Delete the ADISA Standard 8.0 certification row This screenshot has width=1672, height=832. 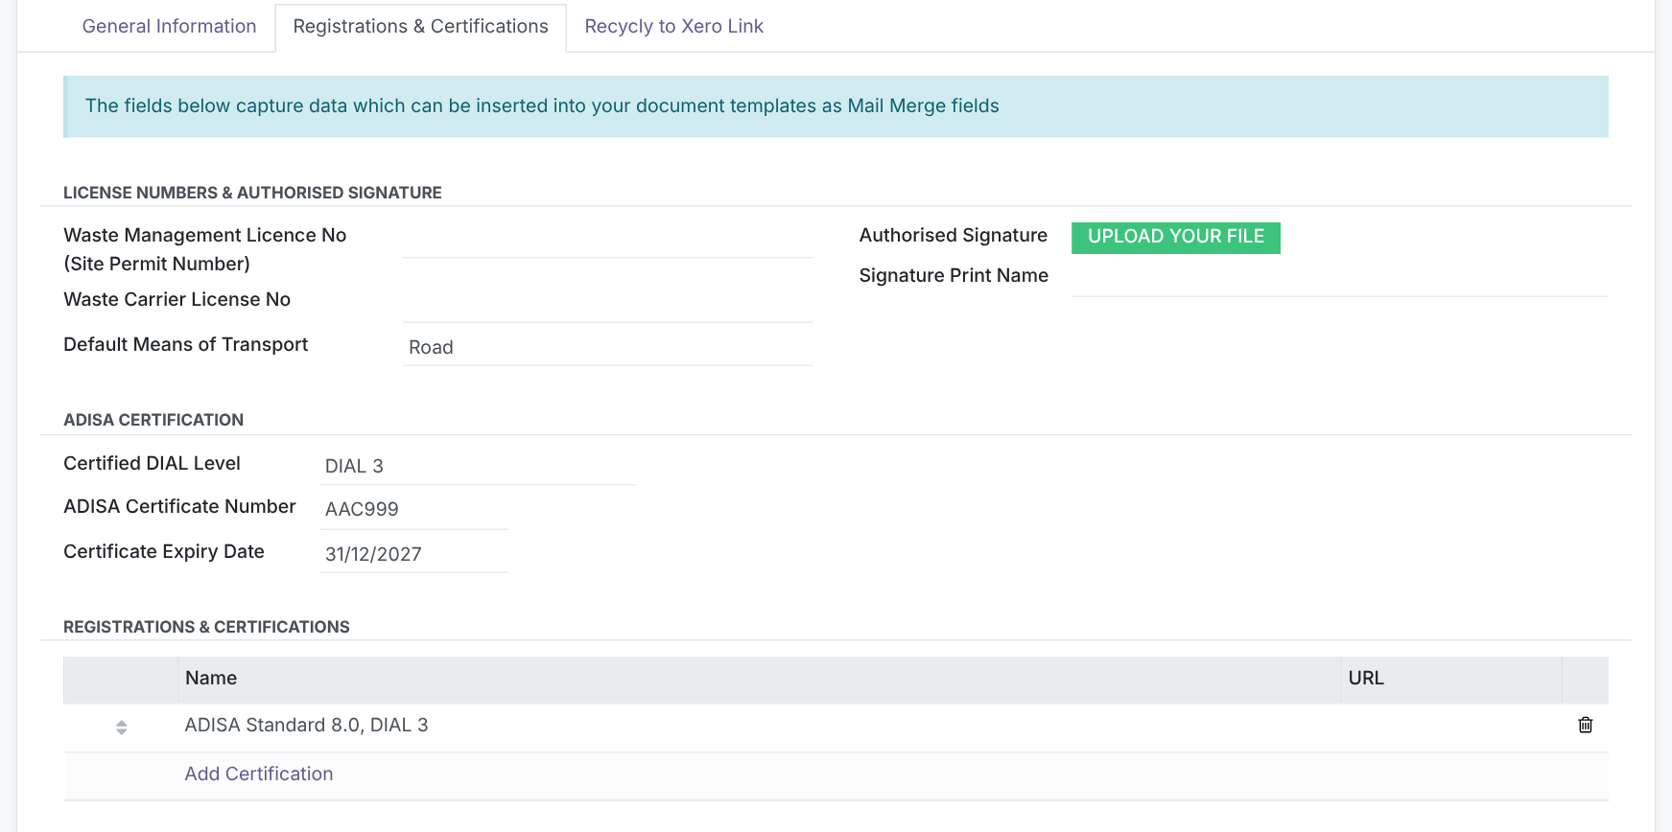click(1585, 725)
